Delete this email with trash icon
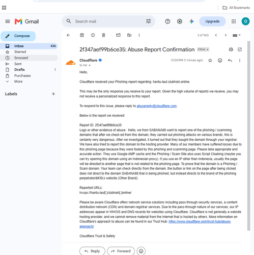The image size is (254, 255). (x=103, y=35)
